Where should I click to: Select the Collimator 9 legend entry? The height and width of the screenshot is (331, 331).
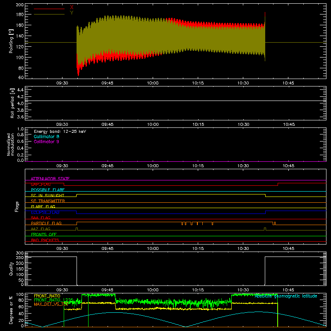coord(46,142)
